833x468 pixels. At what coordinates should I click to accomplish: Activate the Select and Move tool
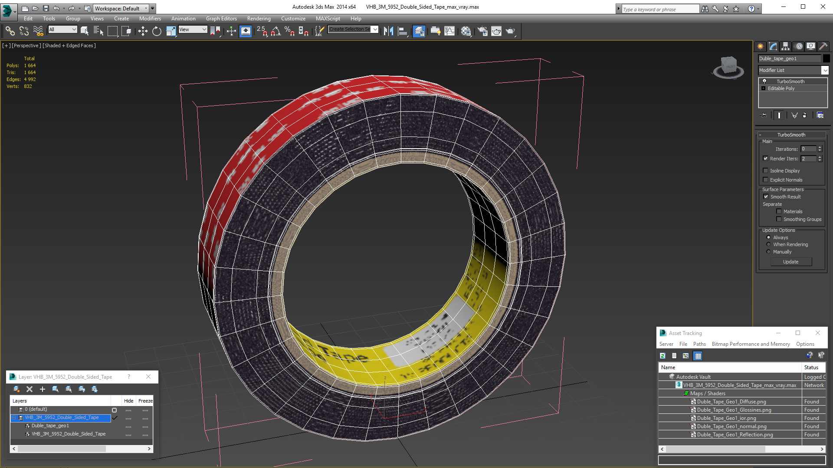coord(143,31)
